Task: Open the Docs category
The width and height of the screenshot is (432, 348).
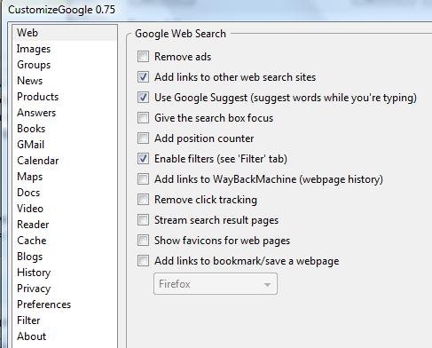Action: pyautogui.click(x=65, y=193)
